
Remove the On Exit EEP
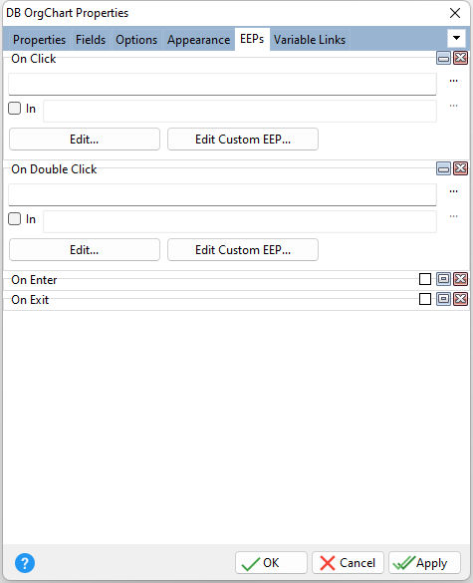tap(460, 299)
